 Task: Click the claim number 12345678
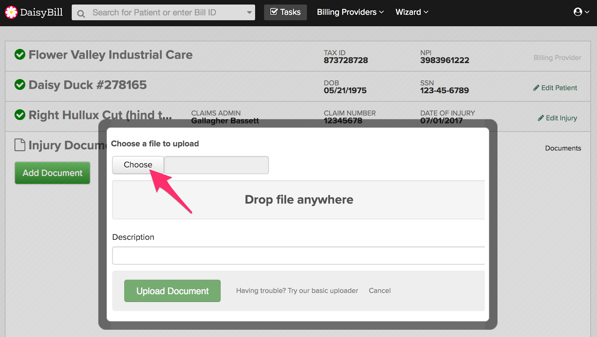tap(343, 121)
